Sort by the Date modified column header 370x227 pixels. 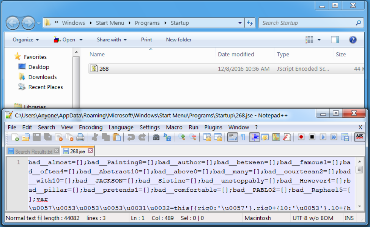click(x=236, y=54)
